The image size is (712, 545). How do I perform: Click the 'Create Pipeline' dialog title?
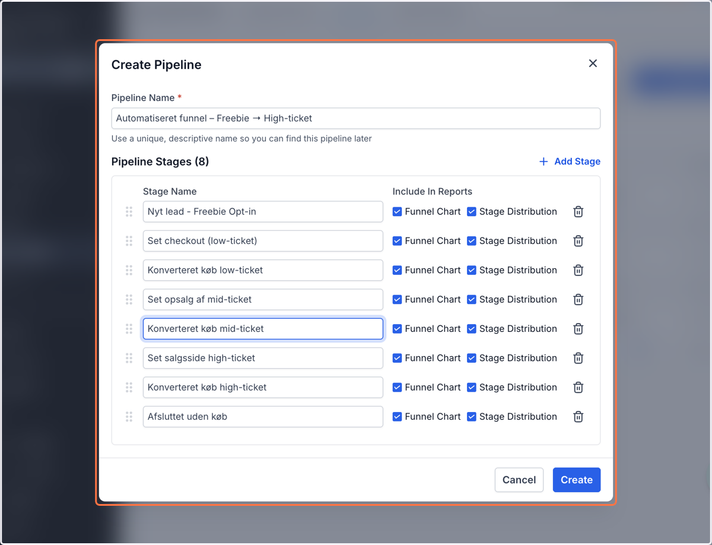click(157, 65)
